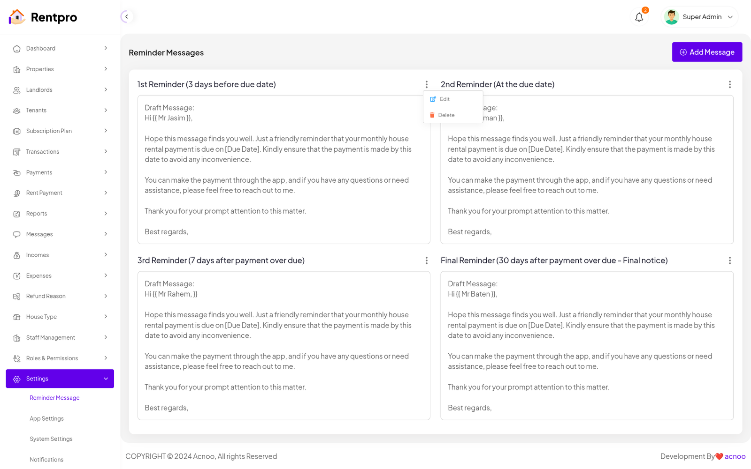Click the Super Admin avatar picture
The height and width of the screenshot is (469, 751).
(671, 17)
